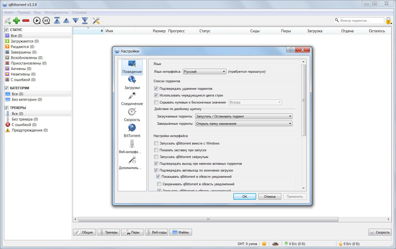Toggle Использовать чередующиеся цвета строк checkbox
The image size is (396, 249).
point(156,95)
